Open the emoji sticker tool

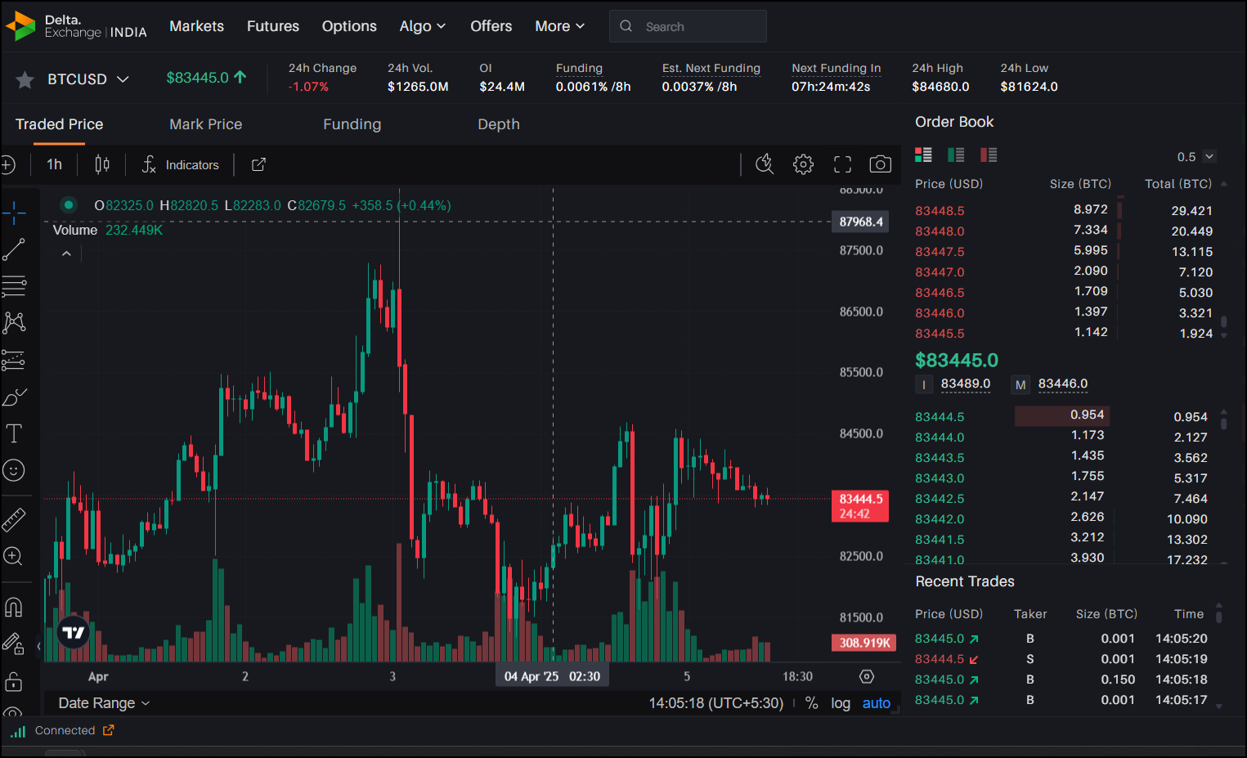[x=14, y=470]
